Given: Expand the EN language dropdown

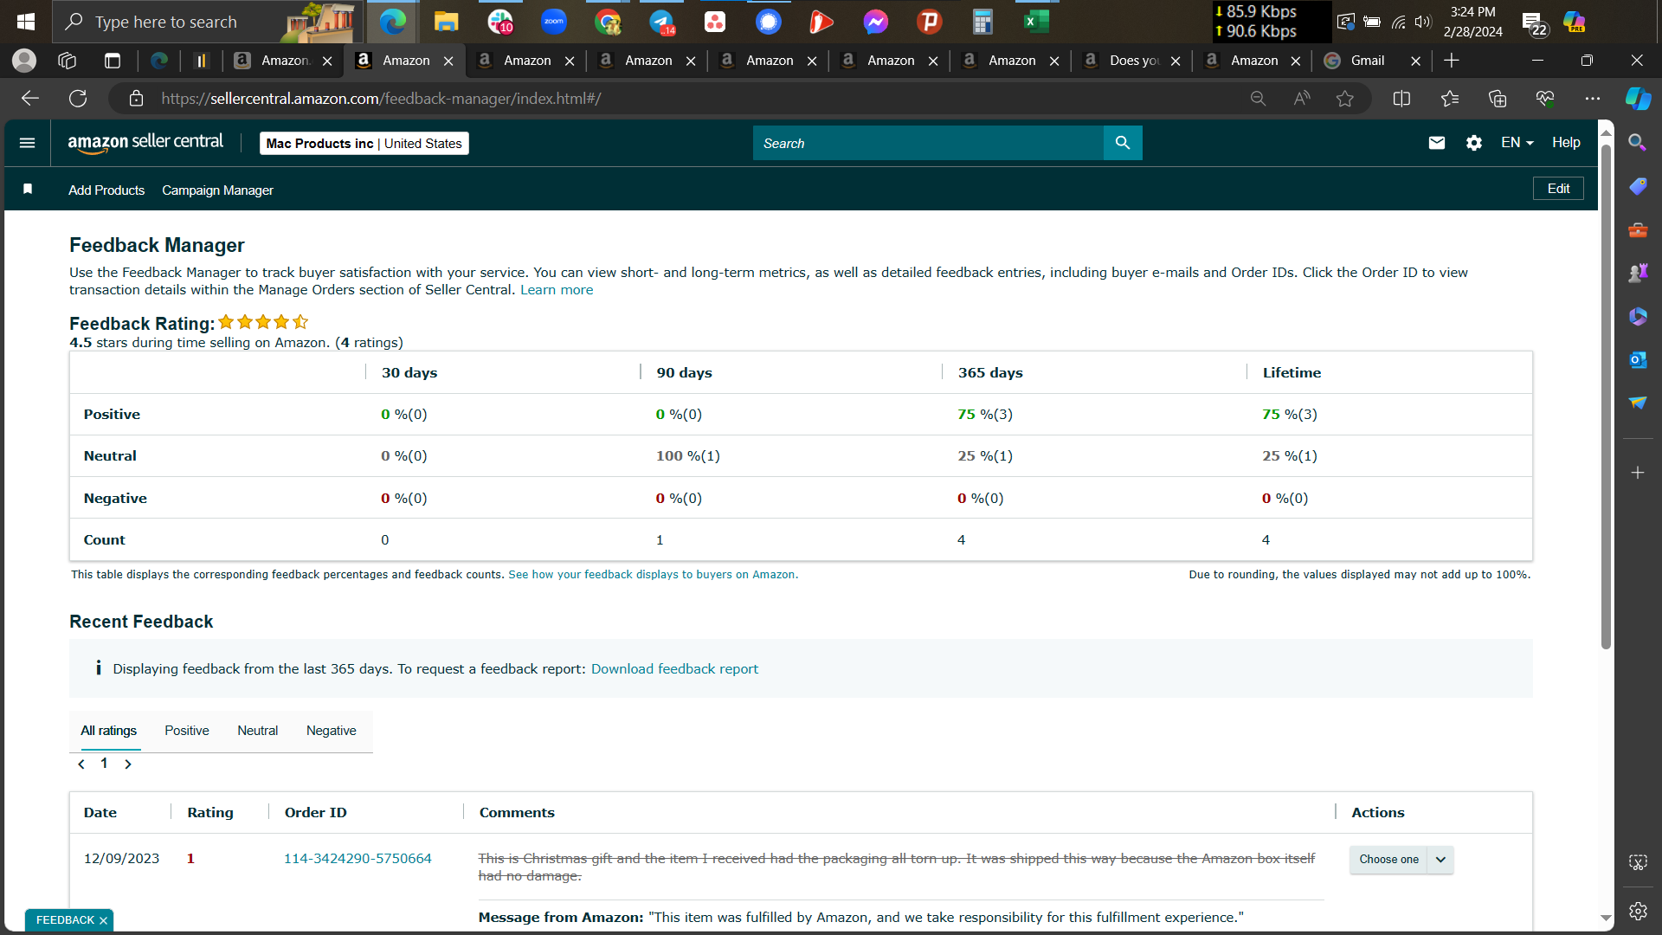Looking at the screenshot, I should (x=1517, y=143).
